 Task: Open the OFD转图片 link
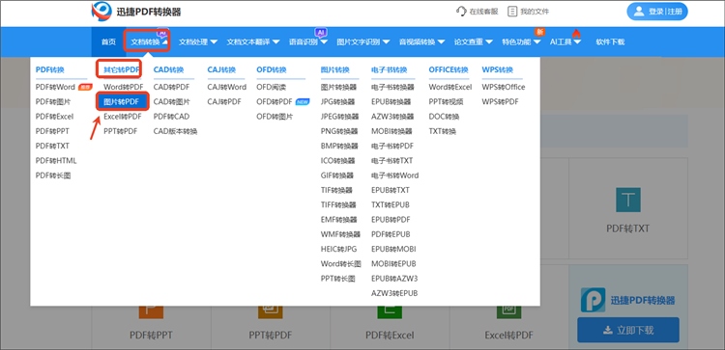click(x=275, y=117)
